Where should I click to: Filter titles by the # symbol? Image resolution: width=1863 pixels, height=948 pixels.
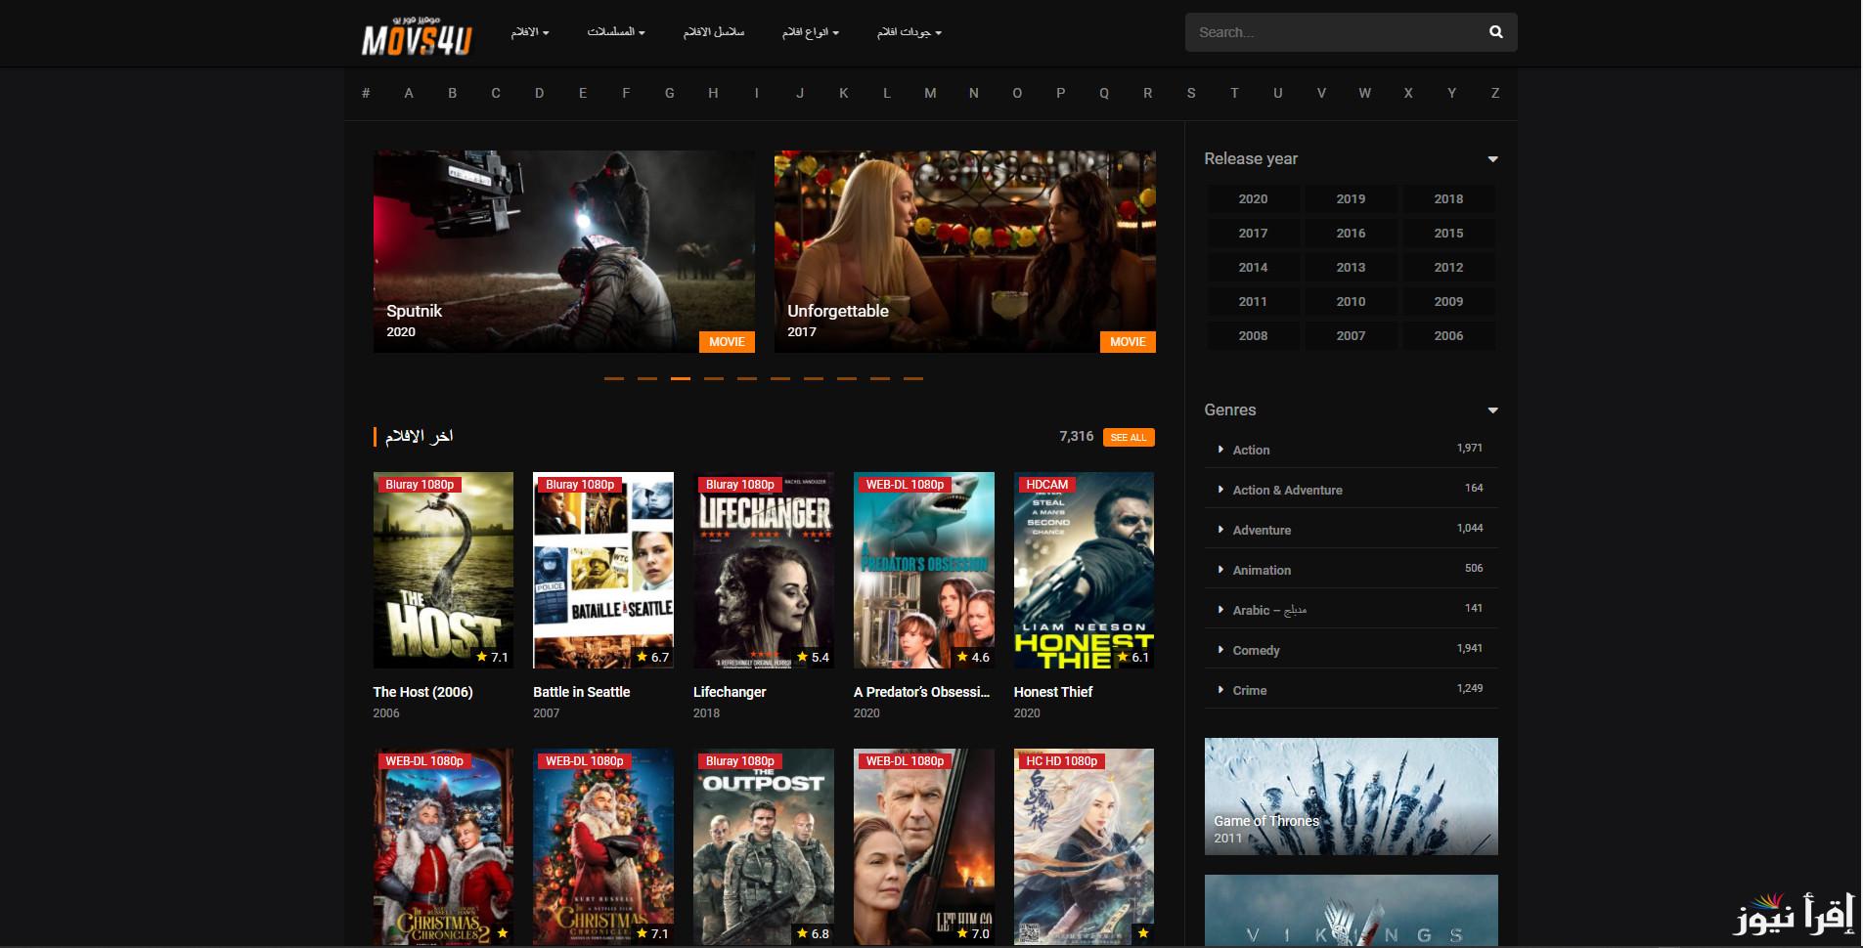(366, 93)
